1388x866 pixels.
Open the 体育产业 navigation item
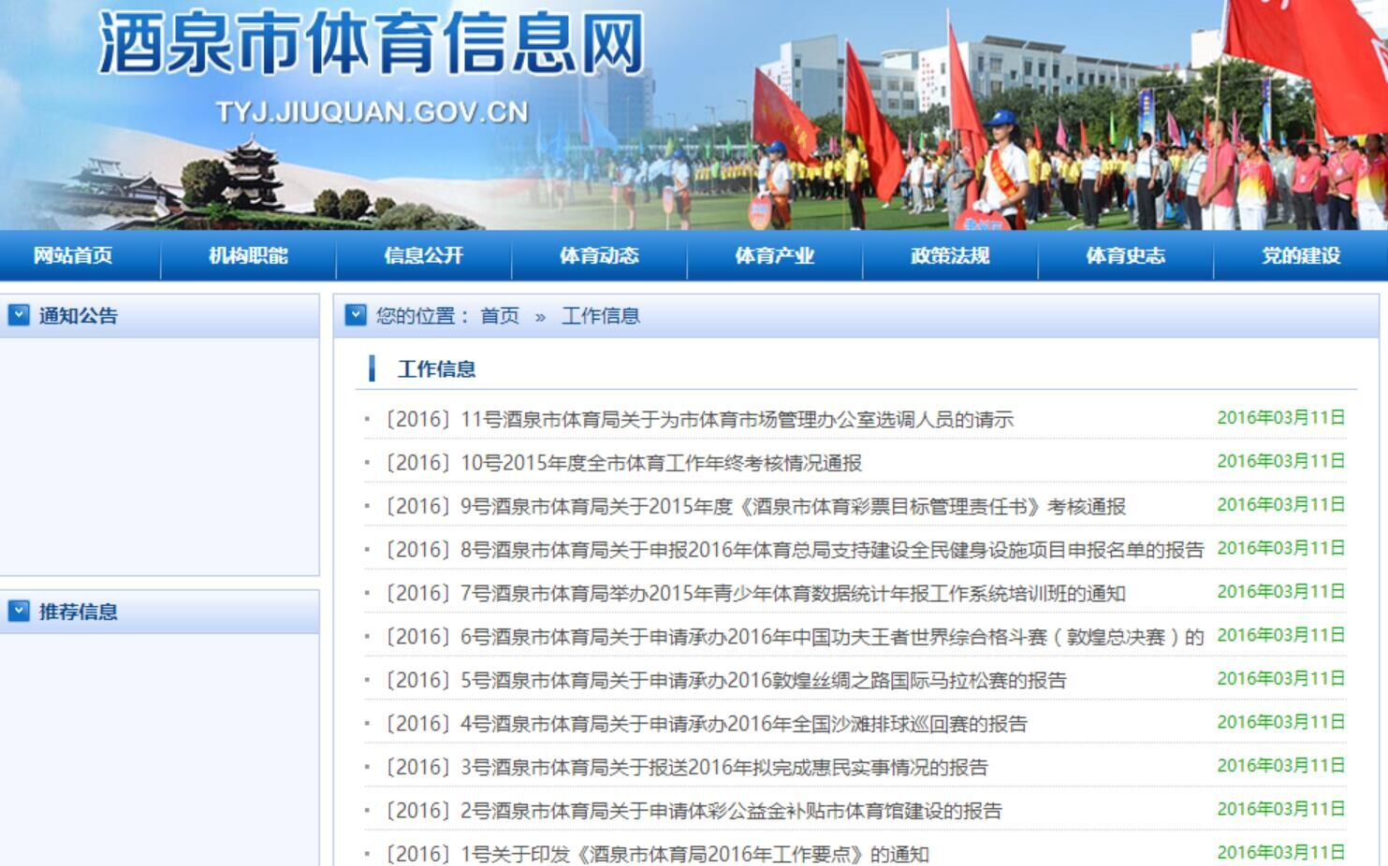tap(774, 255)
